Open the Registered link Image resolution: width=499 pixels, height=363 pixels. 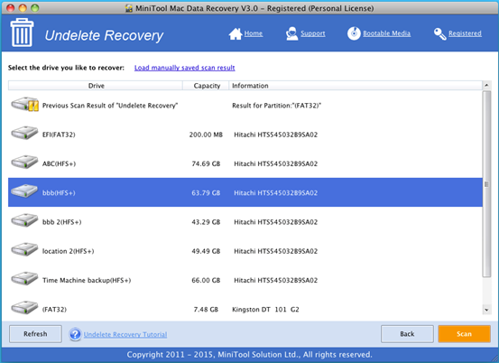coord(465,33)
